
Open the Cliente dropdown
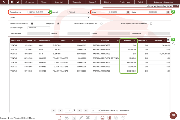[x=62, y=18]
